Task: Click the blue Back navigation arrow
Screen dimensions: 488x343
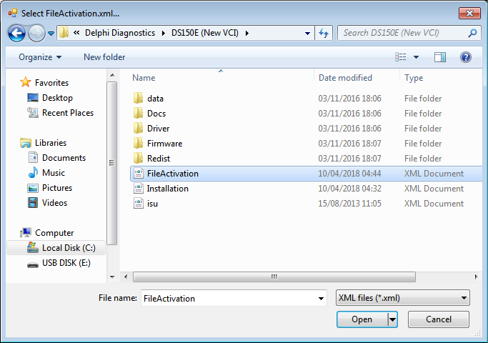Action: point(16,33)
